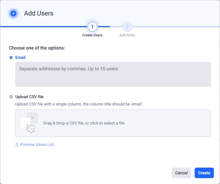
Task: Click the "Drag & Drop a CSV file" text
Action: 84,123
